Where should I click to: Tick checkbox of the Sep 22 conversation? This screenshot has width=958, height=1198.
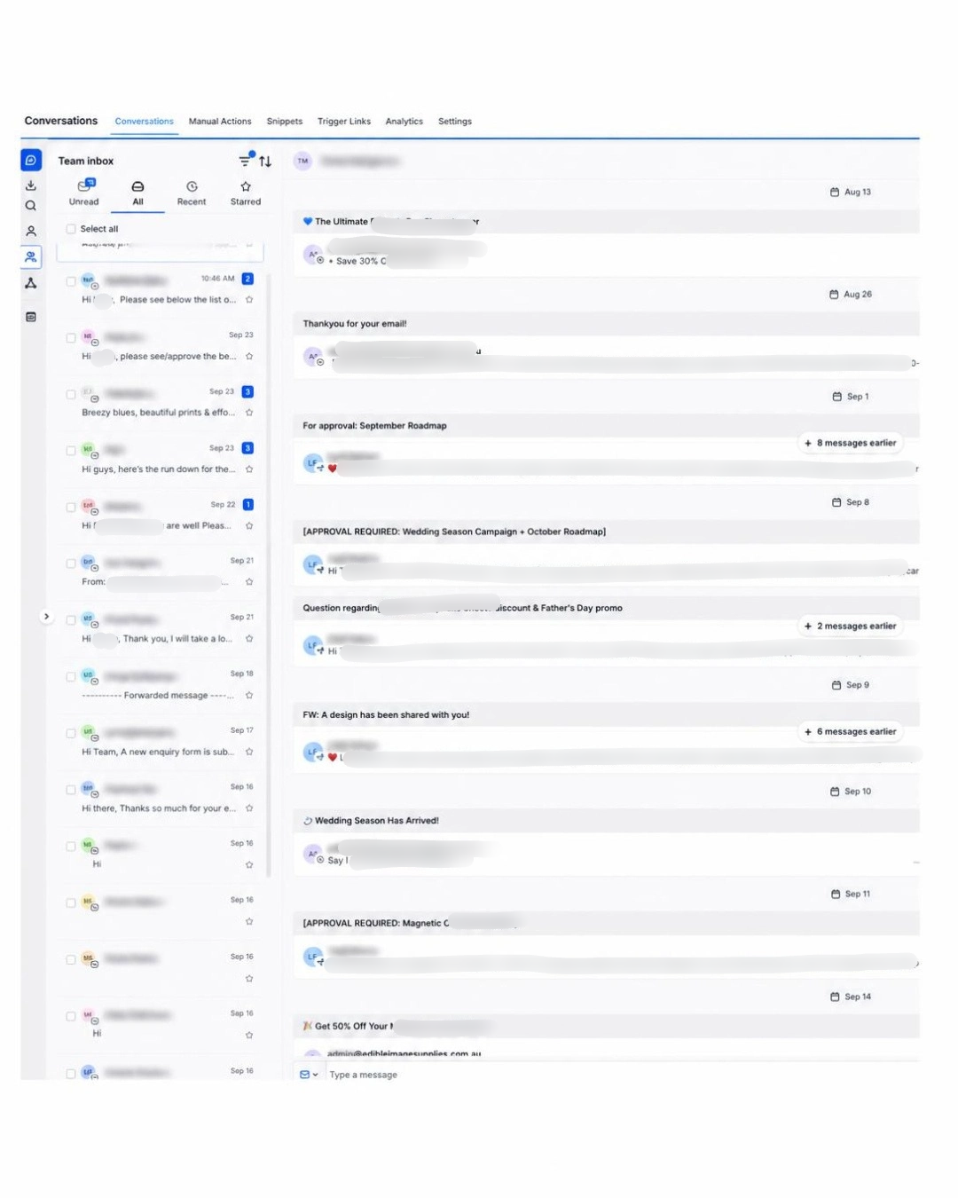point(71,508)
